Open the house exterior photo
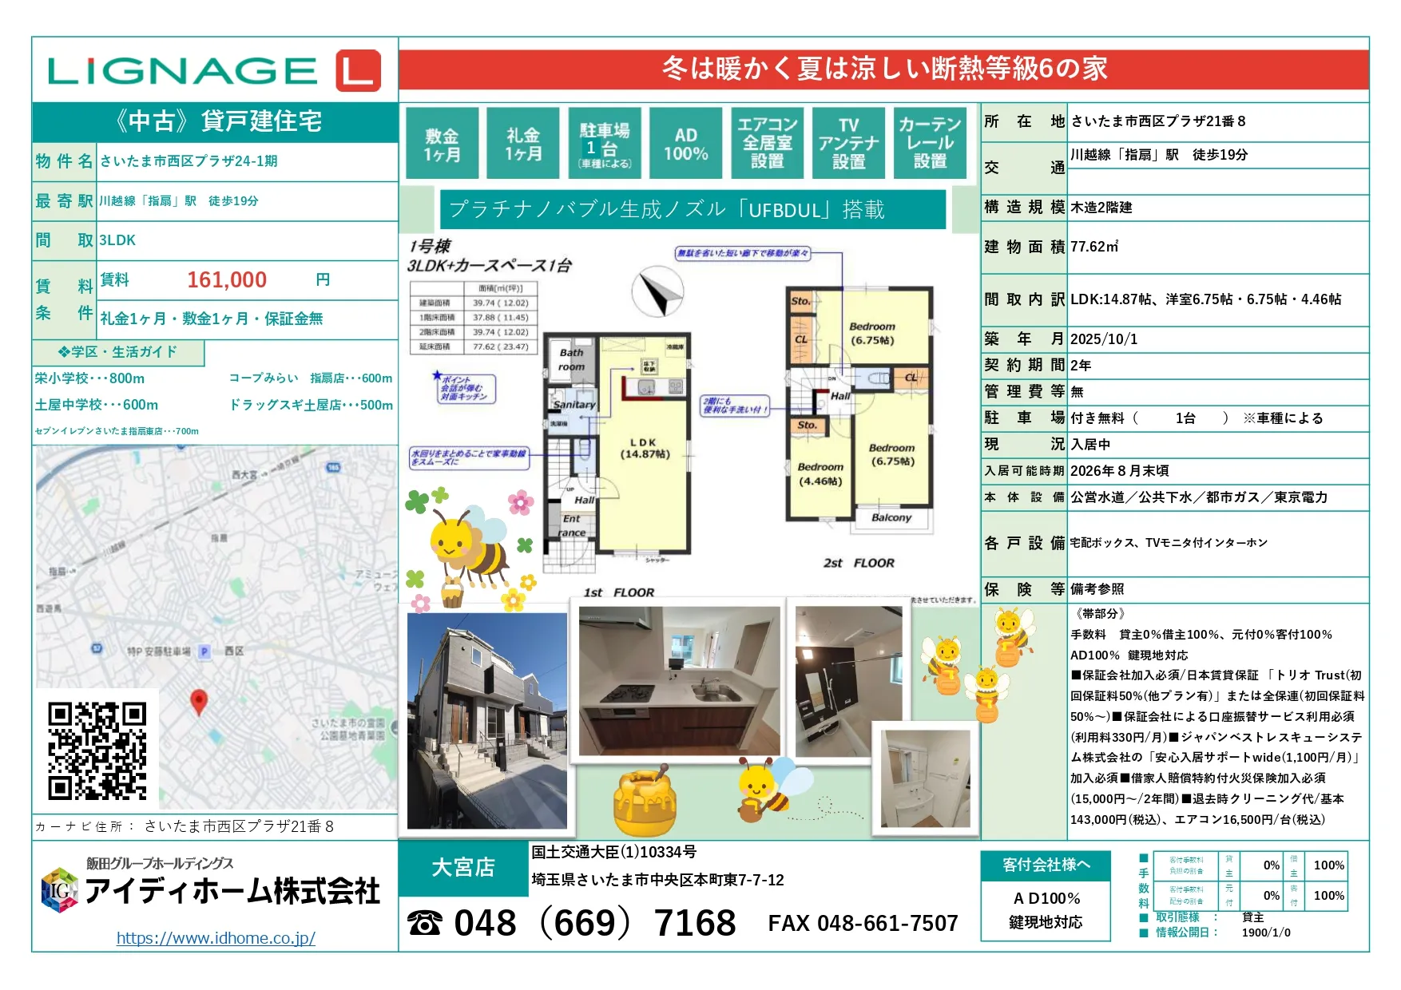The width and height of the screenshot is (1401, 990). tap(487, 721)
